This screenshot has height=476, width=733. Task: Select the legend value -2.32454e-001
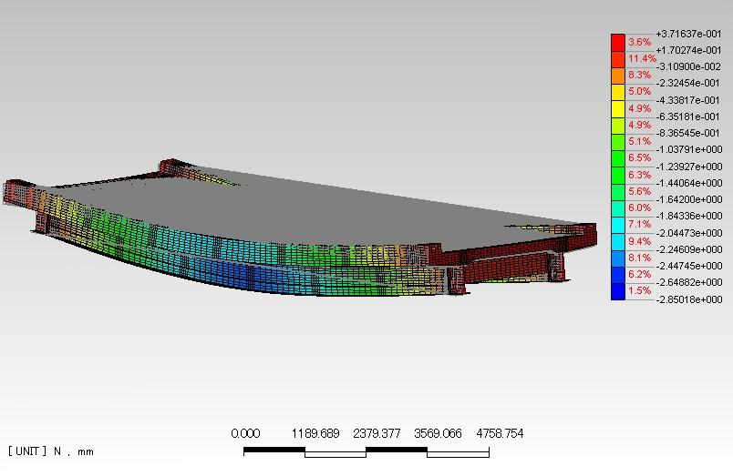(688, 83)
